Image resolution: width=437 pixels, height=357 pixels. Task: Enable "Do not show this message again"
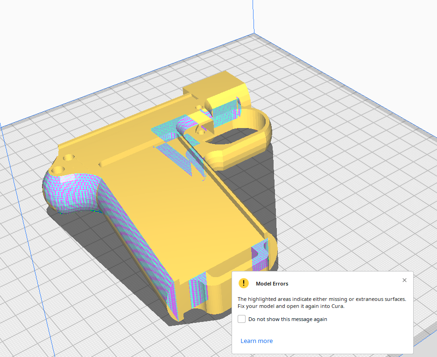(241, 319)
